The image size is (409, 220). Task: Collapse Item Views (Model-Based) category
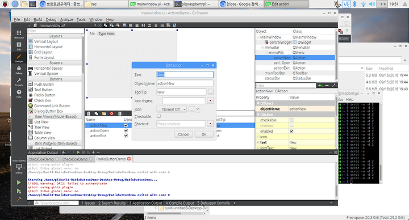[30, 117]
